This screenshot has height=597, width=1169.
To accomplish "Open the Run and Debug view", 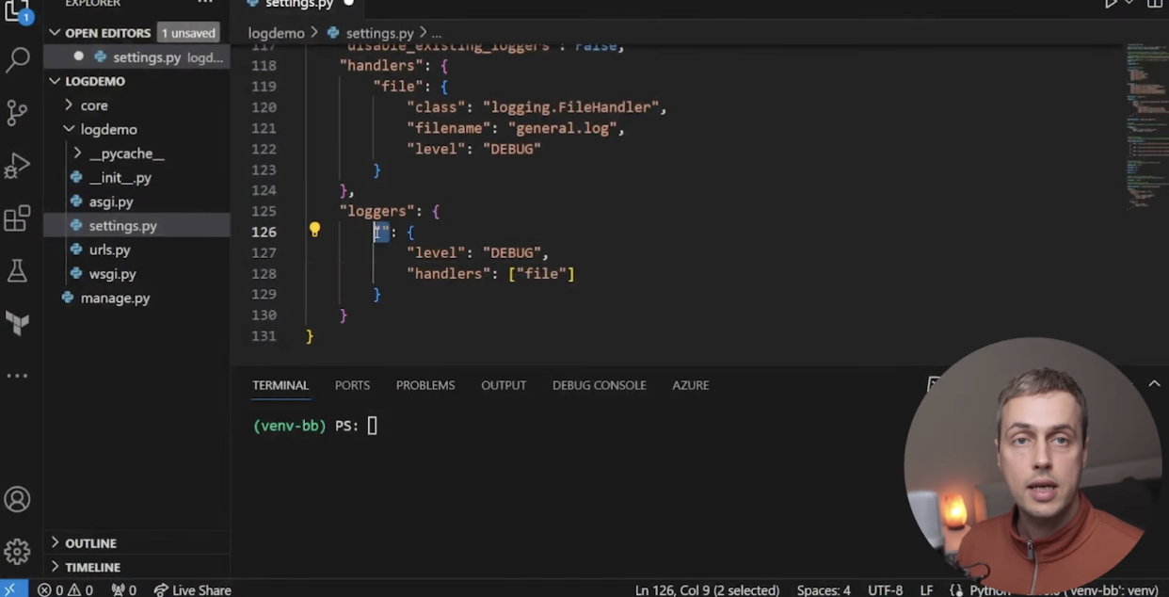I will 19,165.
